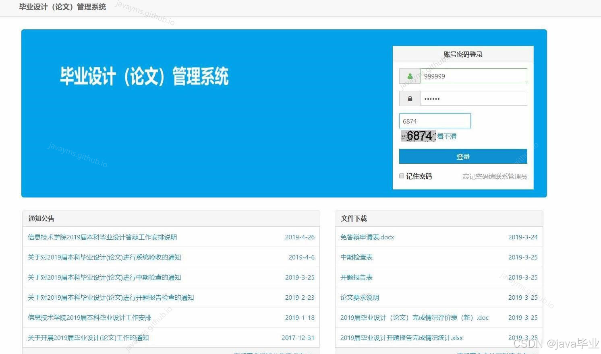Download the 中期检查表 file
Screen dimensions: 601x354
click(356, 257)
